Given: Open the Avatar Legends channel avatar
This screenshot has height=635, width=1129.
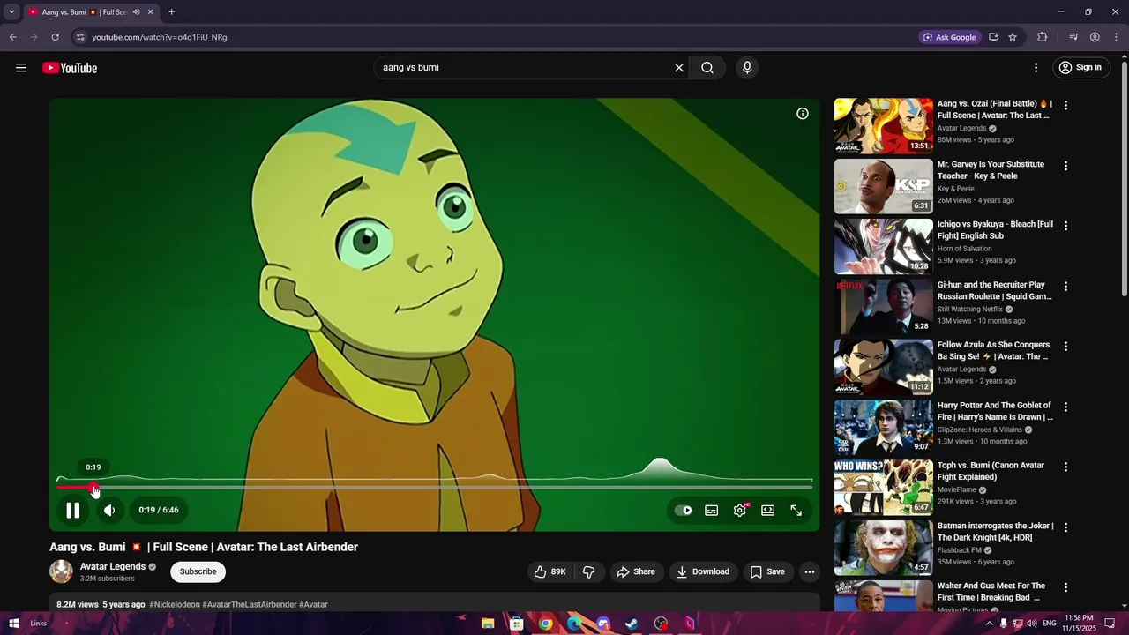Looking at the screenshot, I should [x=61, y=571].
